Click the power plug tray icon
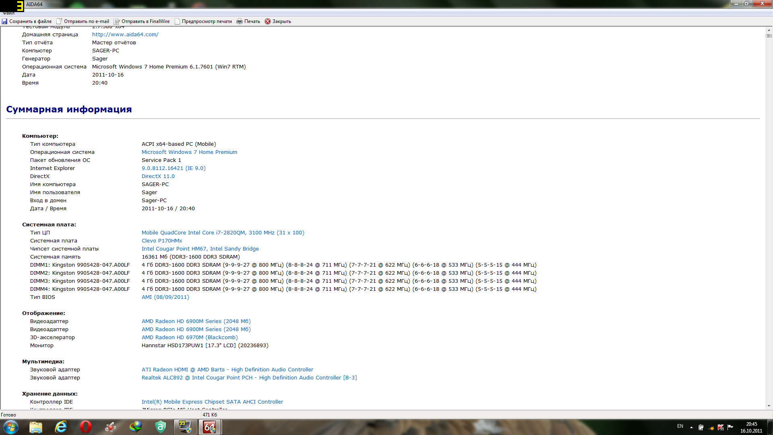Image resolution: width=773 pixels, height=435 pixels. click(701, 427)
